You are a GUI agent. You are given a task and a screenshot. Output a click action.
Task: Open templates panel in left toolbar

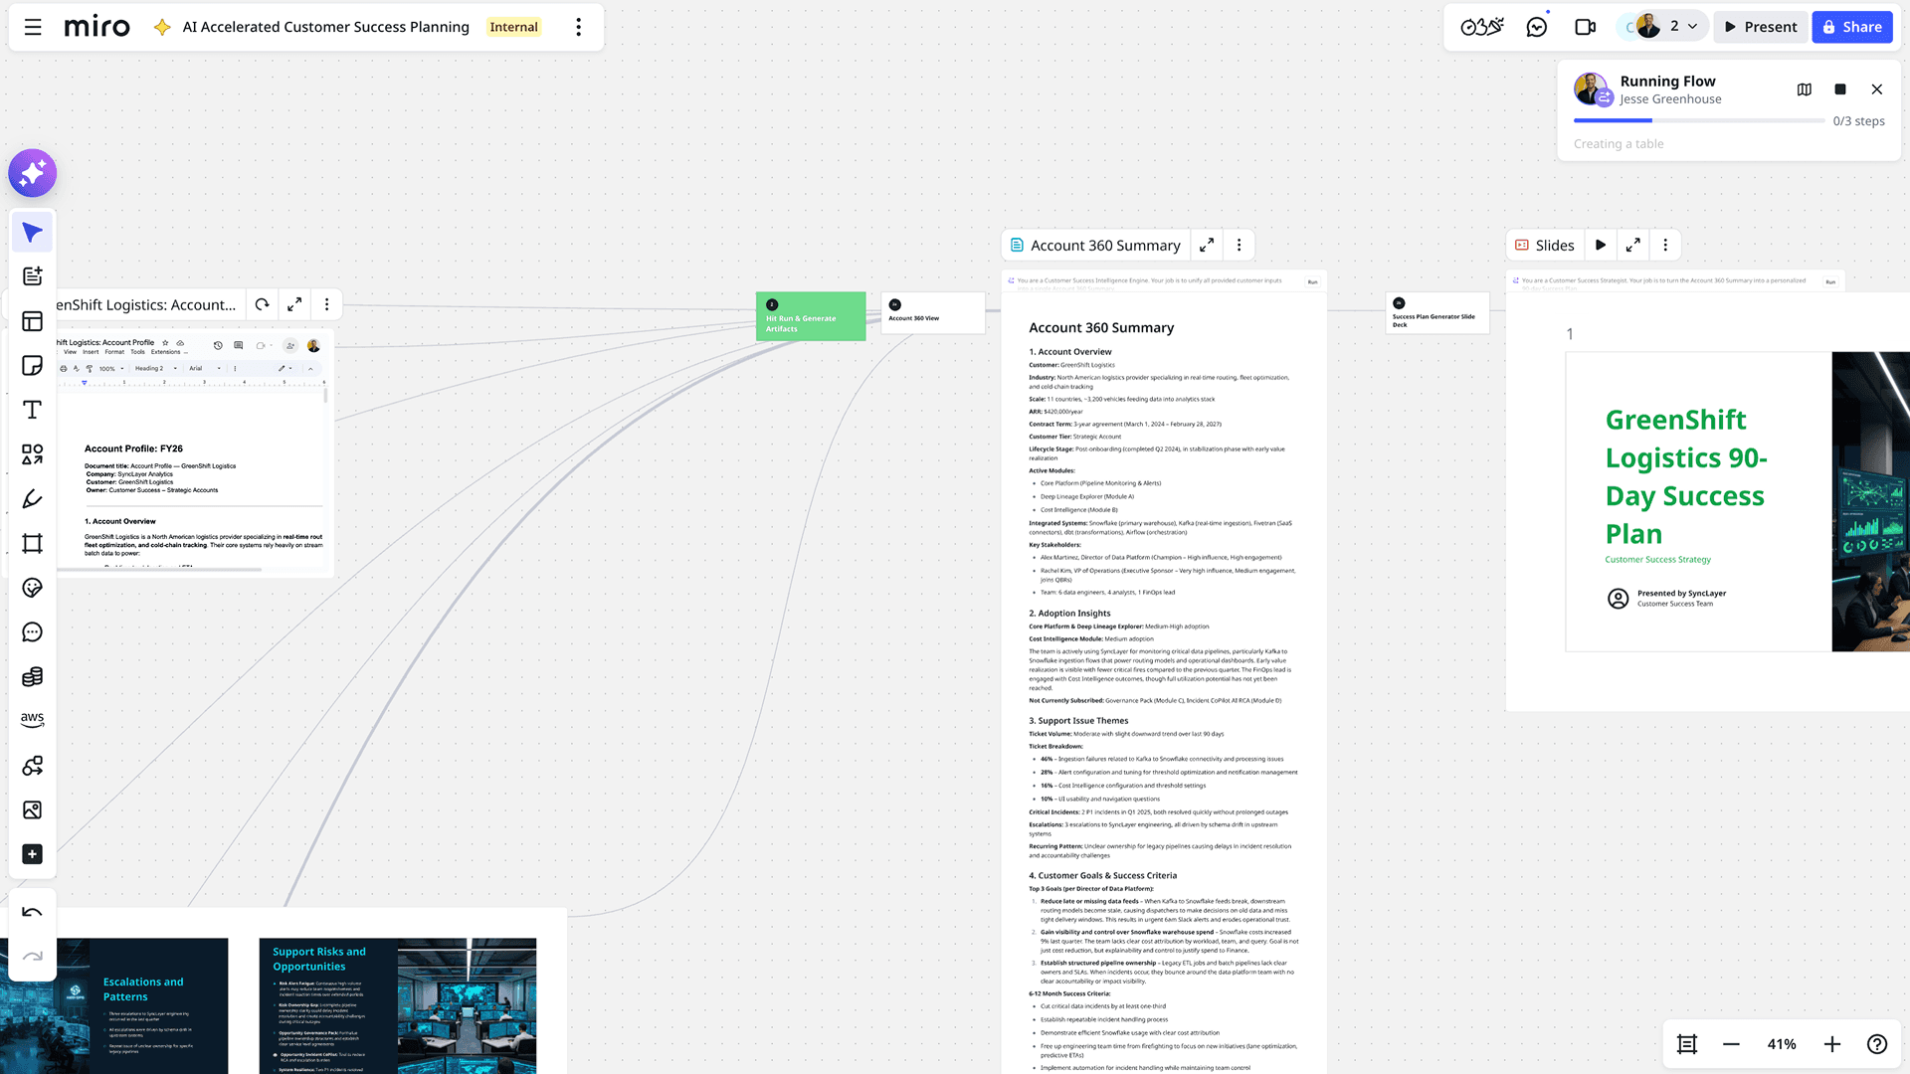pyautogui.click(x=32, y=321)
